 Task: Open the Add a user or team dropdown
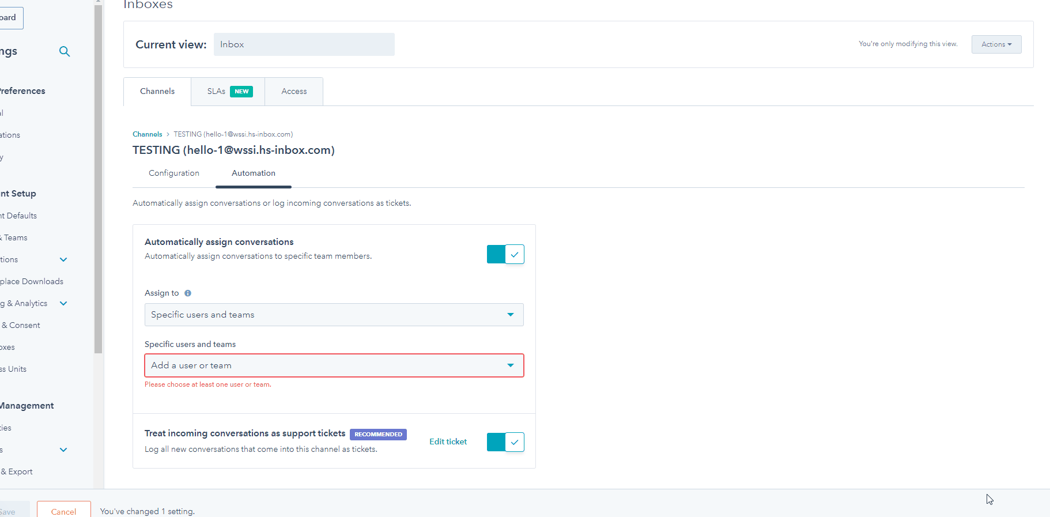(334, 365)
